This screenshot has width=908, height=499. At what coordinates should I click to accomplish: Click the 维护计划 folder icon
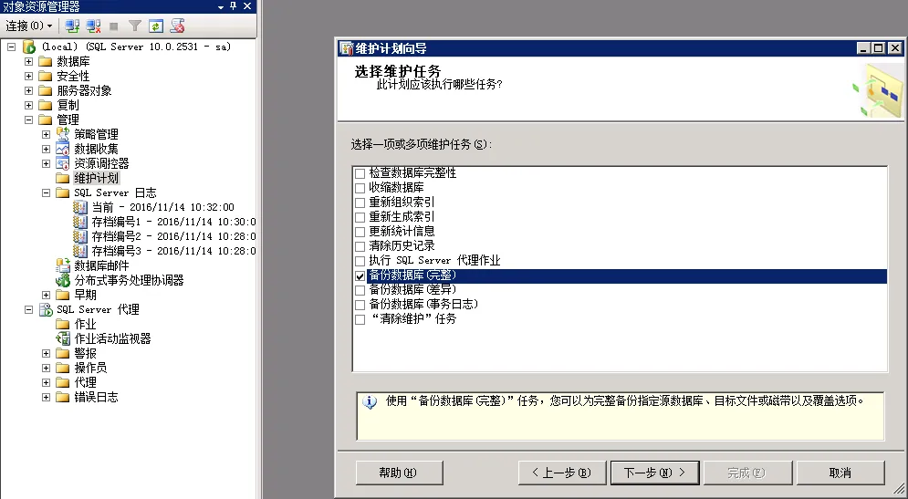tap(63, 178)
